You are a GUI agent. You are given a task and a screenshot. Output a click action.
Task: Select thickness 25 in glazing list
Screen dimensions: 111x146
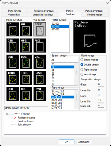(x=63, y=70)
